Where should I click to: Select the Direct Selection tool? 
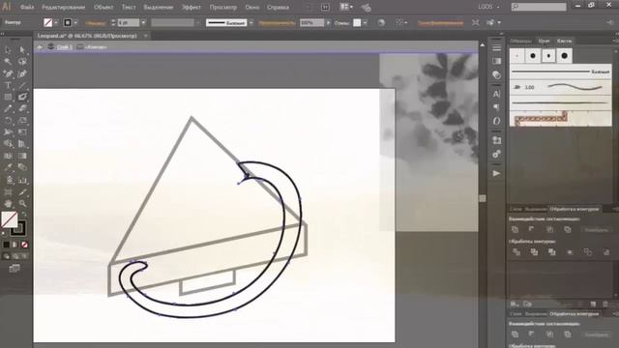[22, 50]
